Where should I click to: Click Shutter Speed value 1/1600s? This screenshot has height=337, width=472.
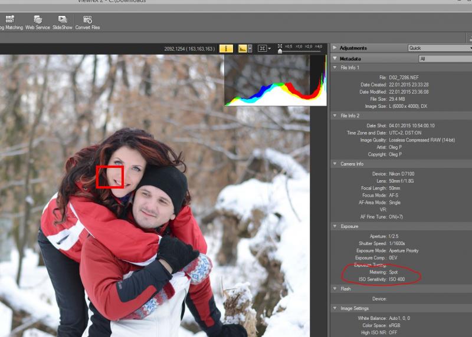coord(396,243)
